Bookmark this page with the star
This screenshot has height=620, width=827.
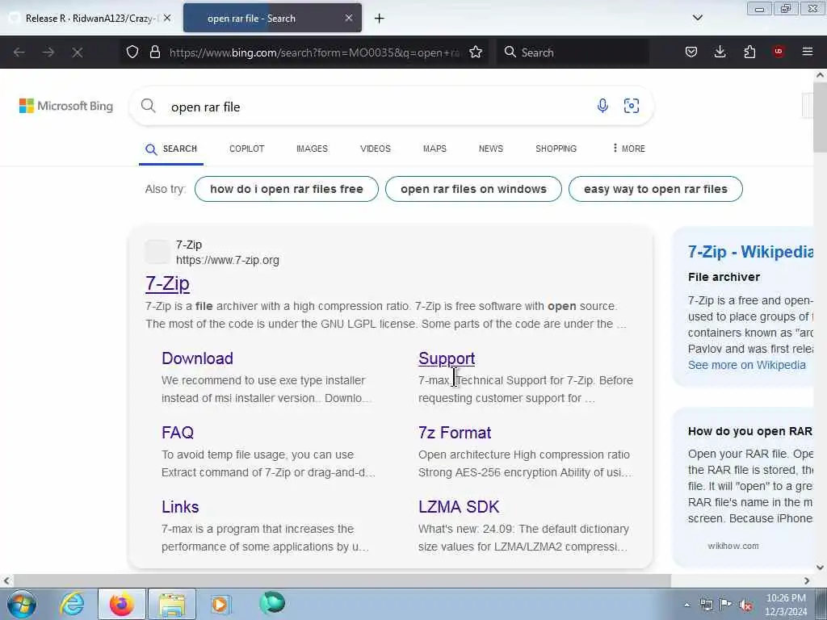tap(476, 52)
